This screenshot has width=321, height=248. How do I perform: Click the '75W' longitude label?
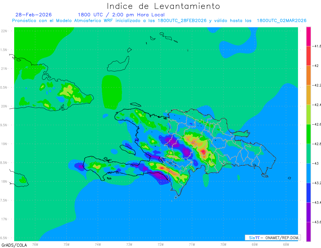point(66,244)
